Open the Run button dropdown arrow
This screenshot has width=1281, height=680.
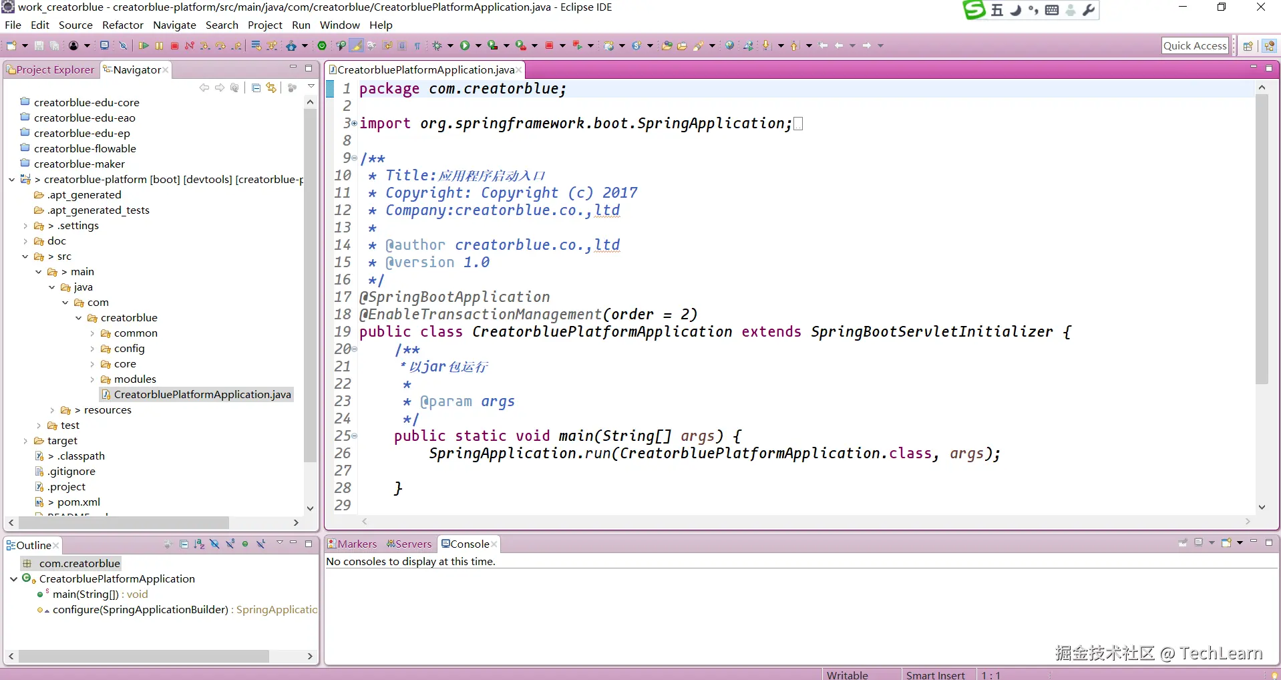pos(478,45)
